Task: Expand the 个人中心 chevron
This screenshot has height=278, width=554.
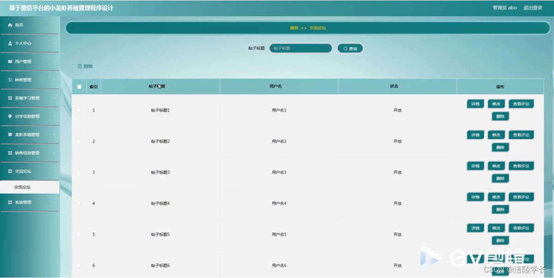Action: click(x=54, y=43)
